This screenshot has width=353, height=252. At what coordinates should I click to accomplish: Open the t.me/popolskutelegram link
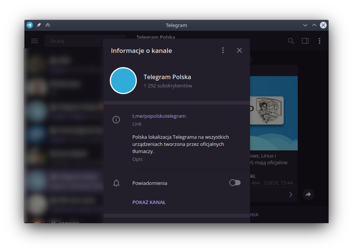coord(159,116)
